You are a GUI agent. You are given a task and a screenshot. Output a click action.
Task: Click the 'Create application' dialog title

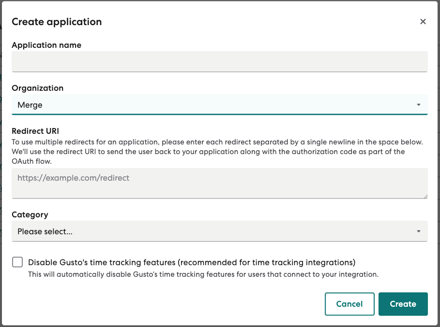click(x=57, y=22)
